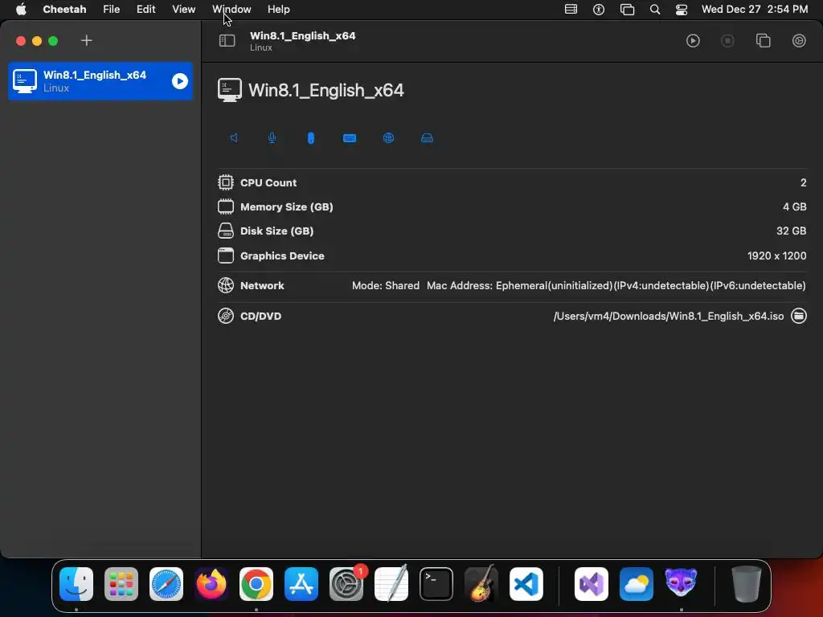The image size is (823, 617).
Task: Click the 32 GB disk value
Action: (792, 231)
